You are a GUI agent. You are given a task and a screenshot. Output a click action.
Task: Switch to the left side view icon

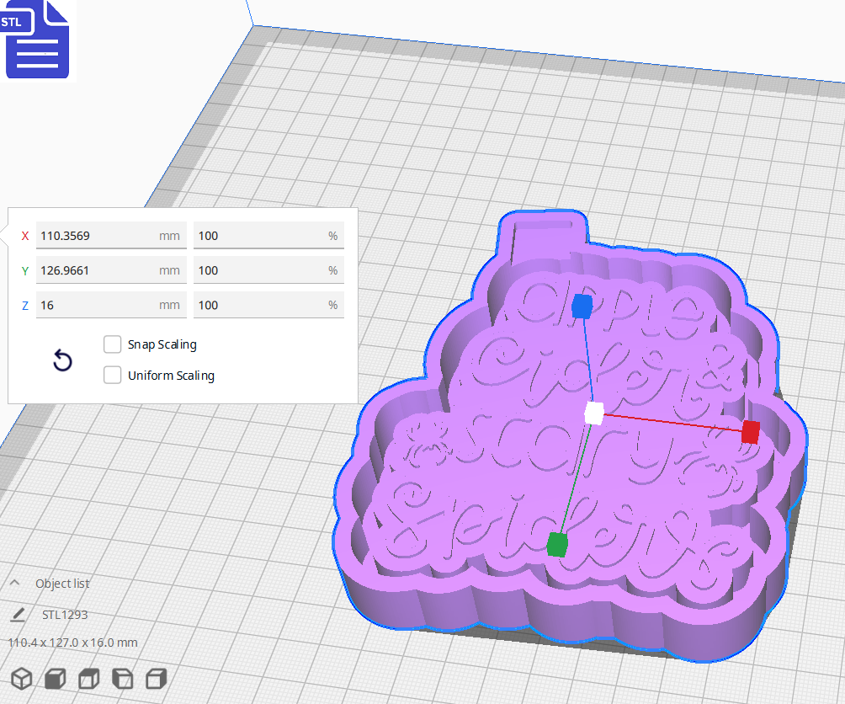pos(122,678)
